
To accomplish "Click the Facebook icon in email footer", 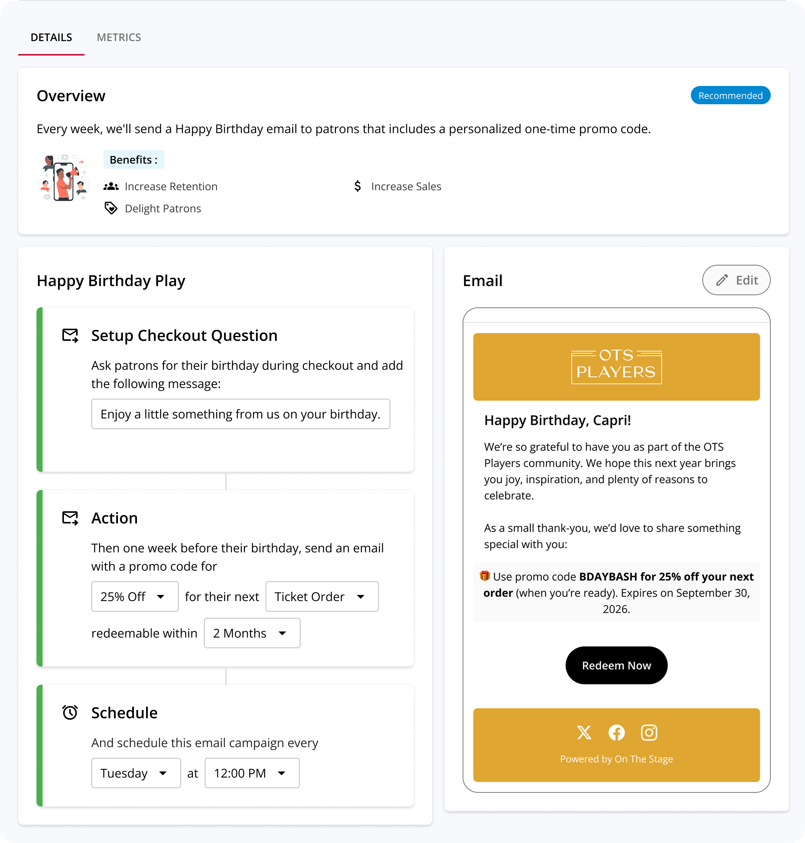I will coord(616,732).
